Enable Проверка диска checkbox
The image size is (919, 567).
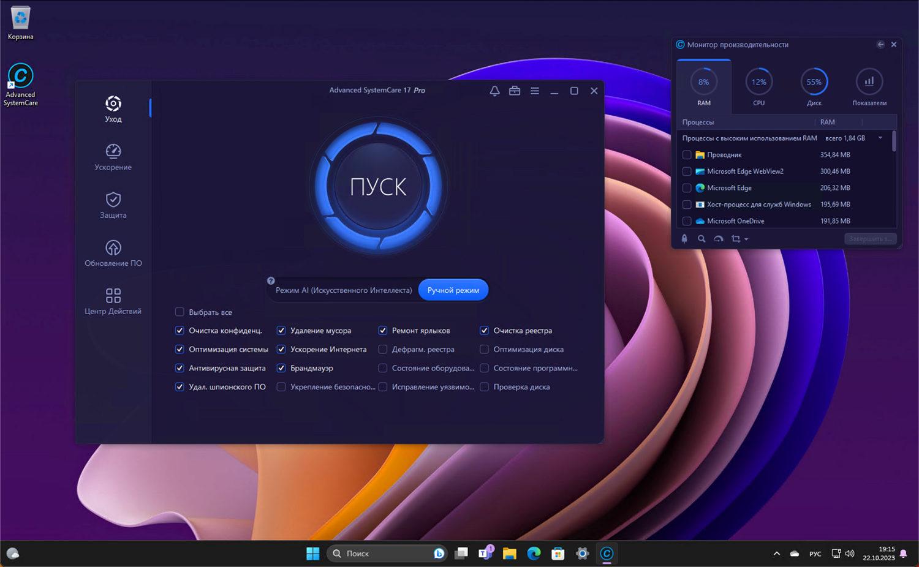tap(484, 387)
